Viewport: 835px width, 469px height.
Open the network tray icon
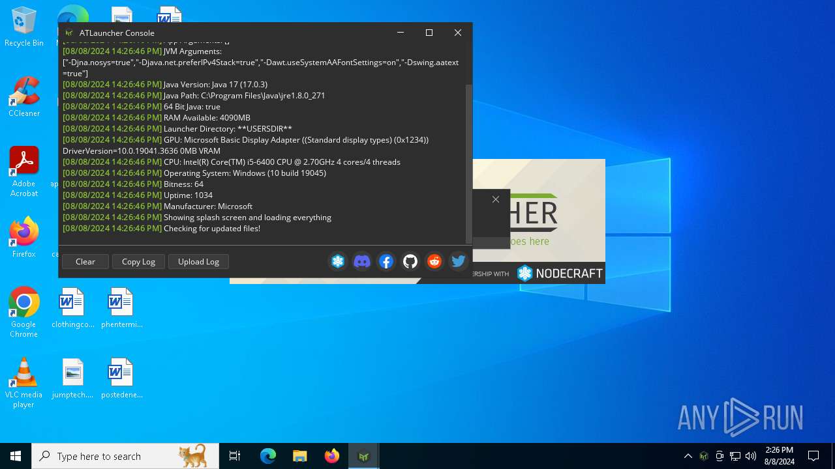(735, 456)
